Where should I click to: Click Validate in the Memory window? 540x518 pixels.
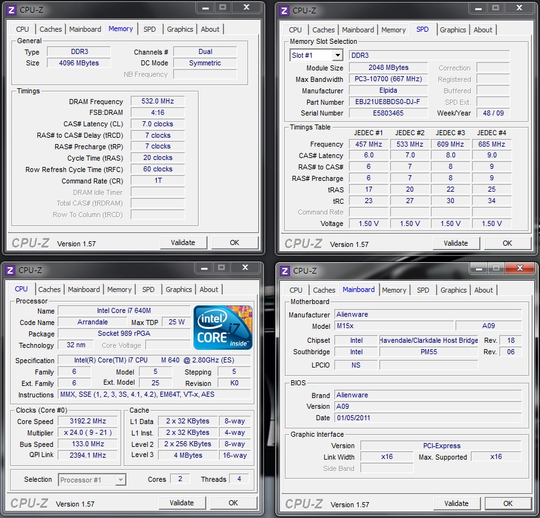(x=183, y=242)
